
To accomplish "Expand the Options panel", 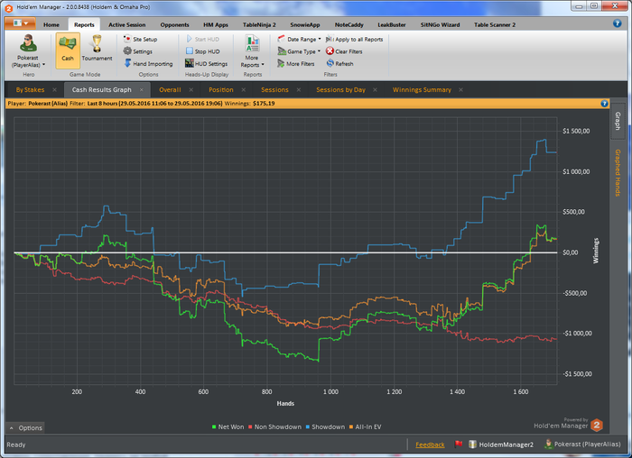I will coord(25,428).
